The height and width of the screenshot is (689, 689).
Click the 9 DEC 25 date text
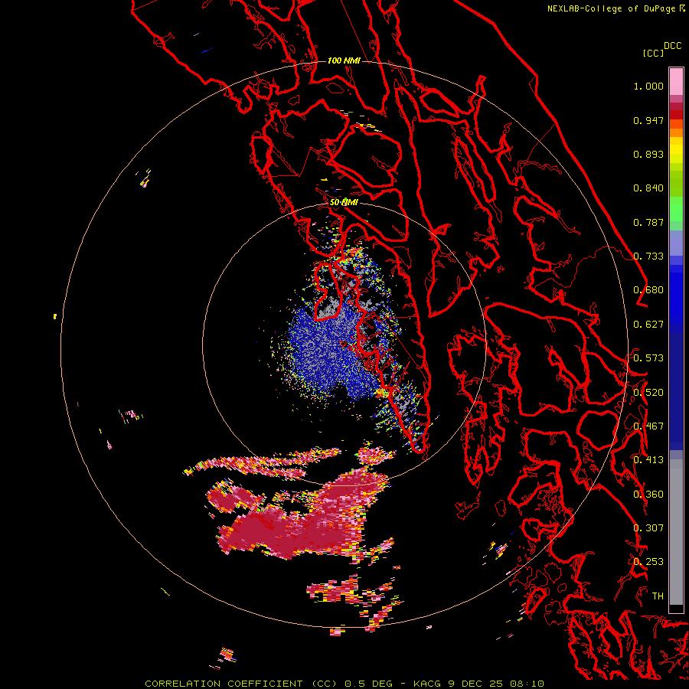(x=476, y=684)
